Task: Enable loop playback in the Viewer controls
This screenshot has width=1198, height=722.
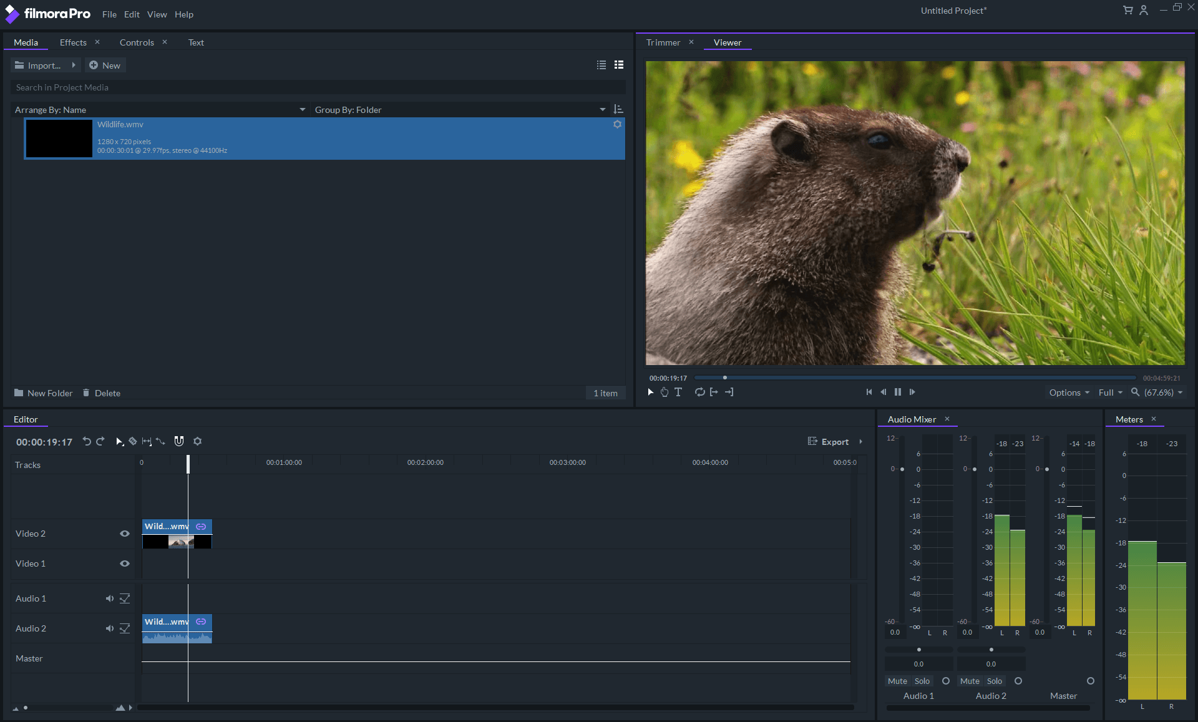Action: (699, 392)
